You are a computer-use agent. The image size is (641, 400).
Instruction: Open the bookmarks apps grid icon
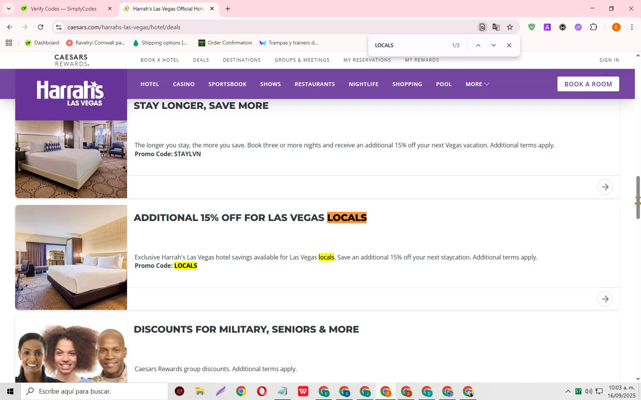pos(9,43)
